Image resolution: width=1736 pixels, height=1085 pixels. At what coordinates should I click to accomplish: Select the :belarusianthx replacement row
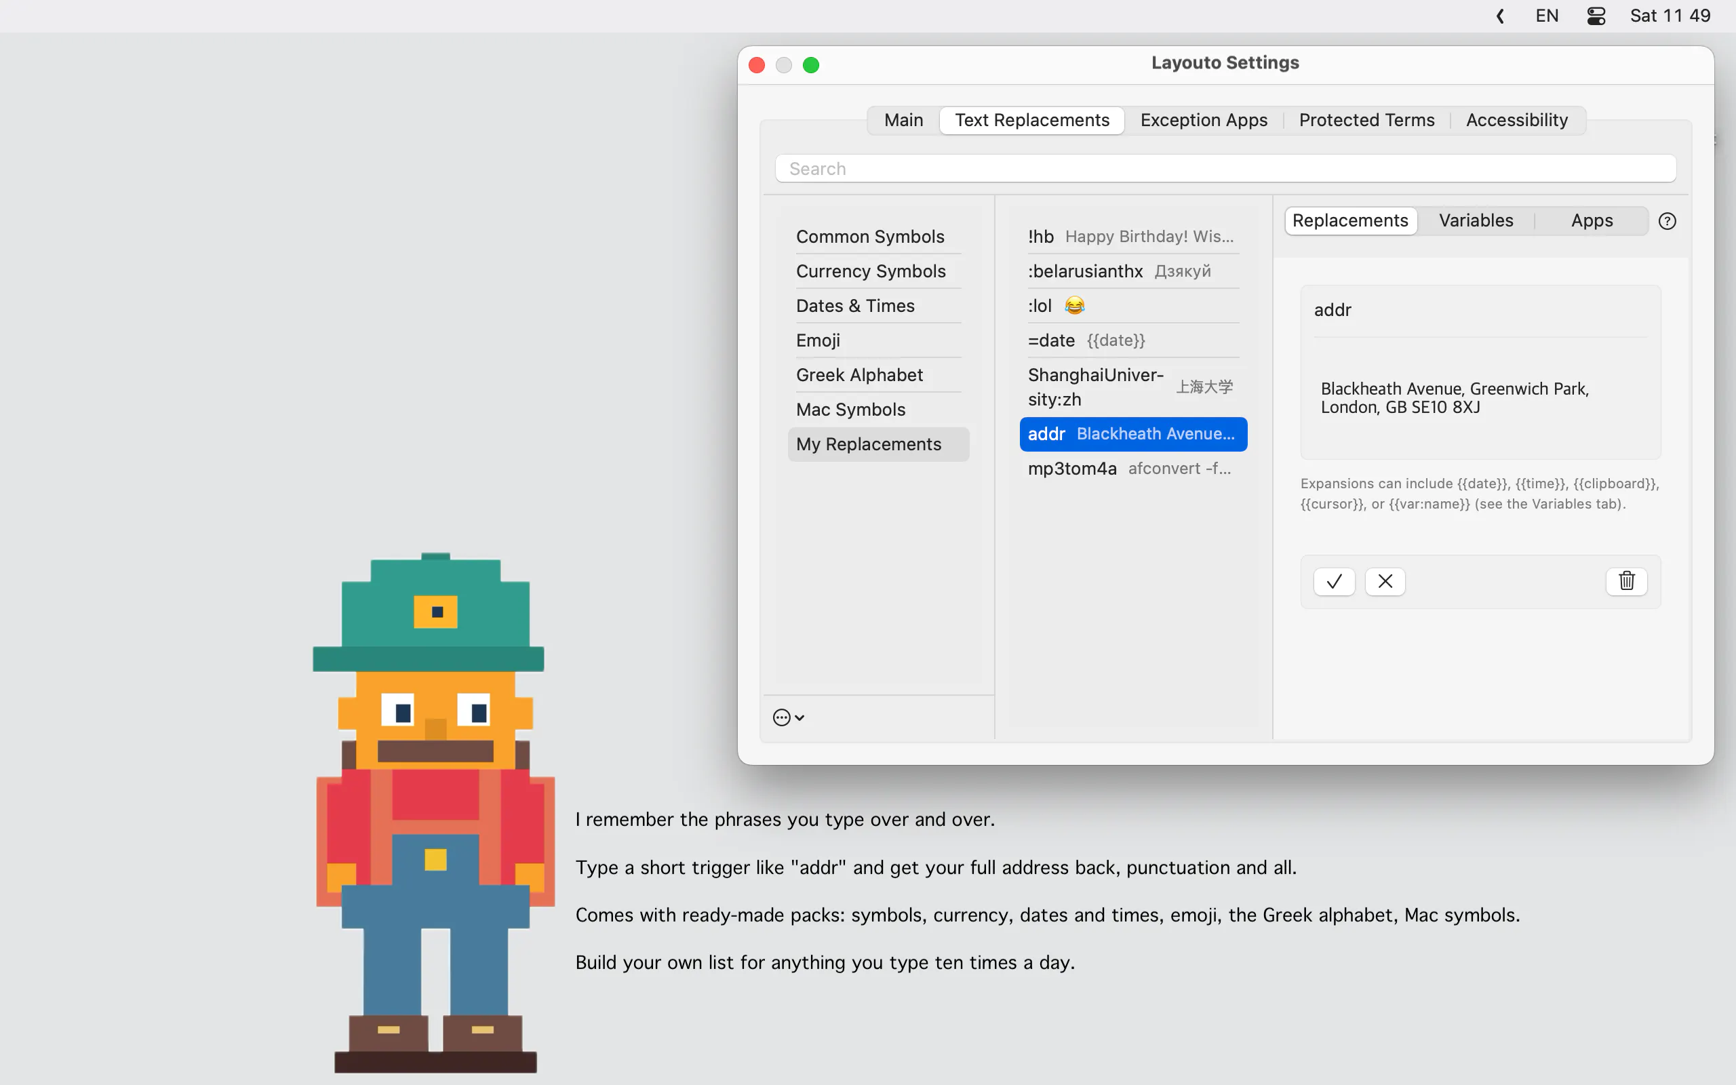click(x=1132, y=271)
